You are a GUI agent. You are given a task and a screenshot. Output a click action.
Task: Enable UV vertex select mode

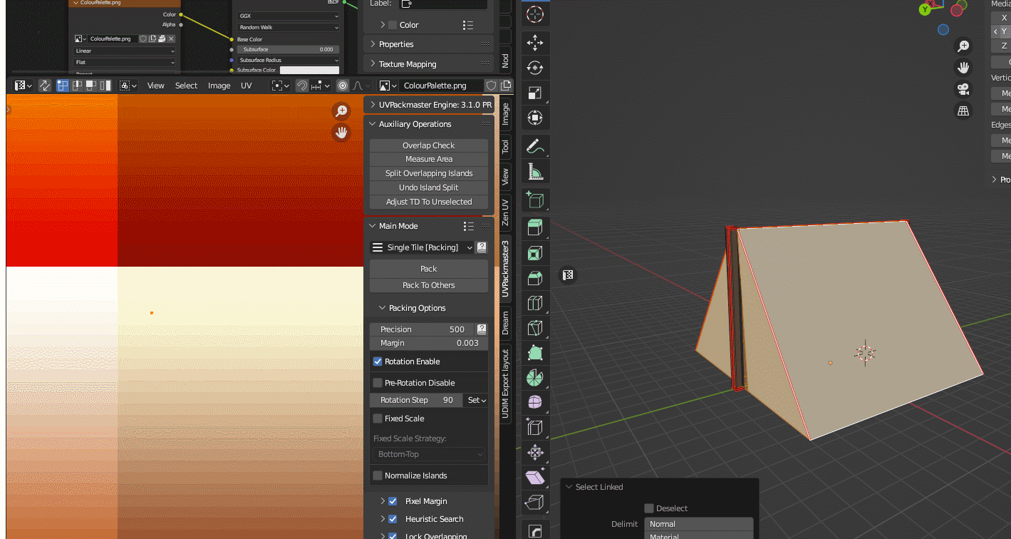point(63,86)
